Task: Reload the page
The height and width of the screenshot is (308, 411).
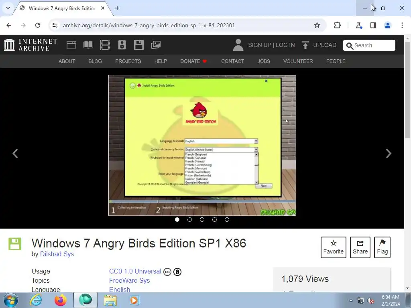Action: (38, 25)
